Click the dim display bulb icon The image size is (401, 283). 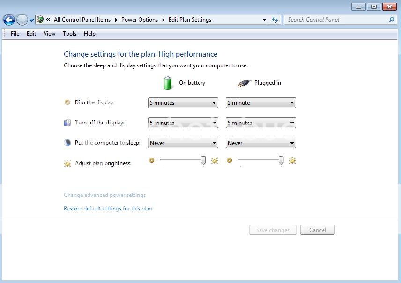[67, 102]
